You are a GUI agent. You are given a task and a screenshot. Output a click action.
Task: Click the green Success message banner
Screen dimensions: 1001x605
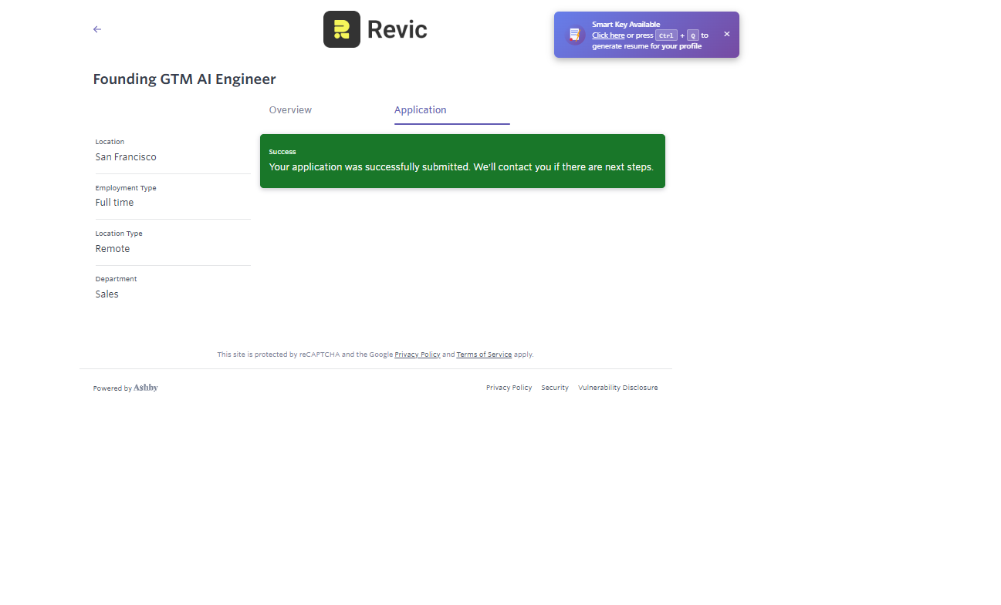(x=462, y=160)
